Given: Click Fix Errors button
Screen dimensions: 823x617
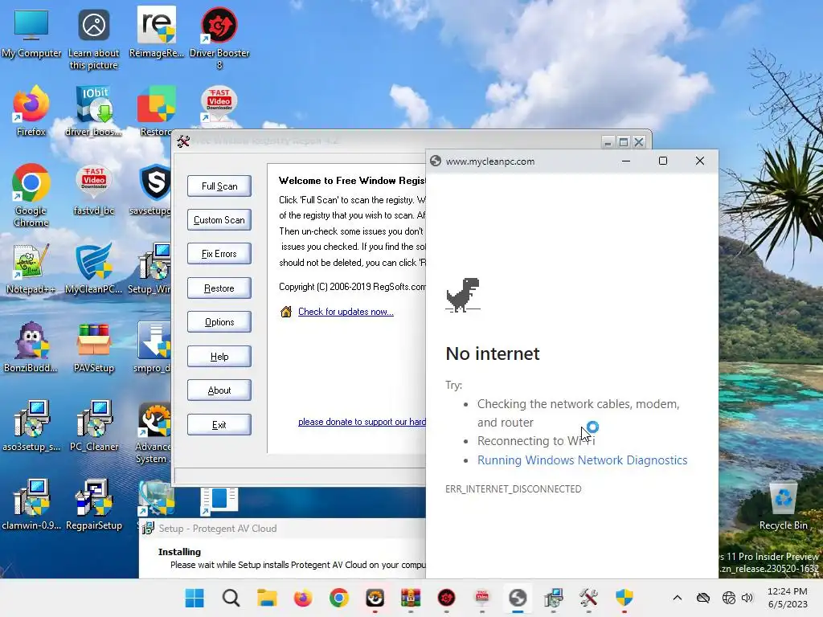Looking at the screenshot, I should 219,254.
